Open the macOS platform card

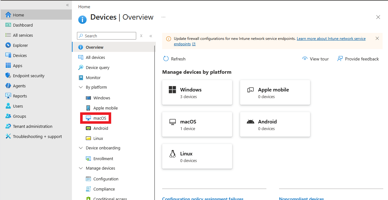tap(197, 124)
